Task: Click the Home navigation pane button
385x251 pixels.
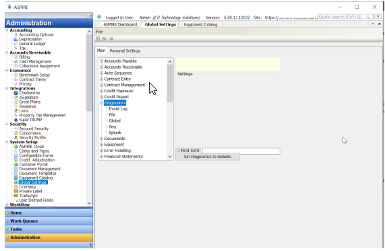Action: [49, 213]
